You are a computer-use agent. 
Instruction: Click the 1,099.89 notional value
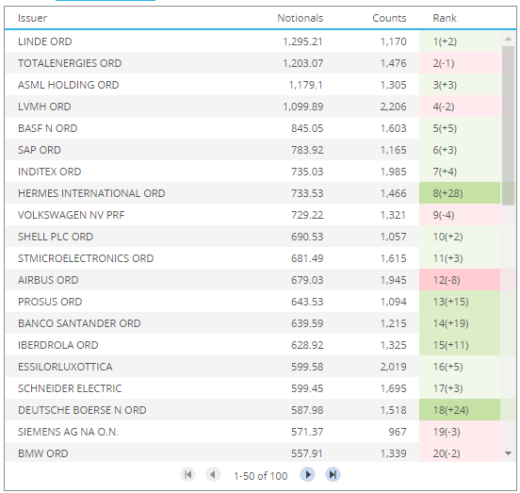302,107
